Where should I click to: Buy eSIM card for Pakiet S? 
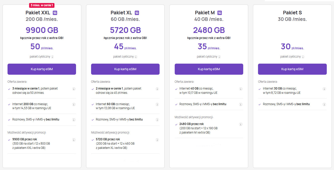292,69
